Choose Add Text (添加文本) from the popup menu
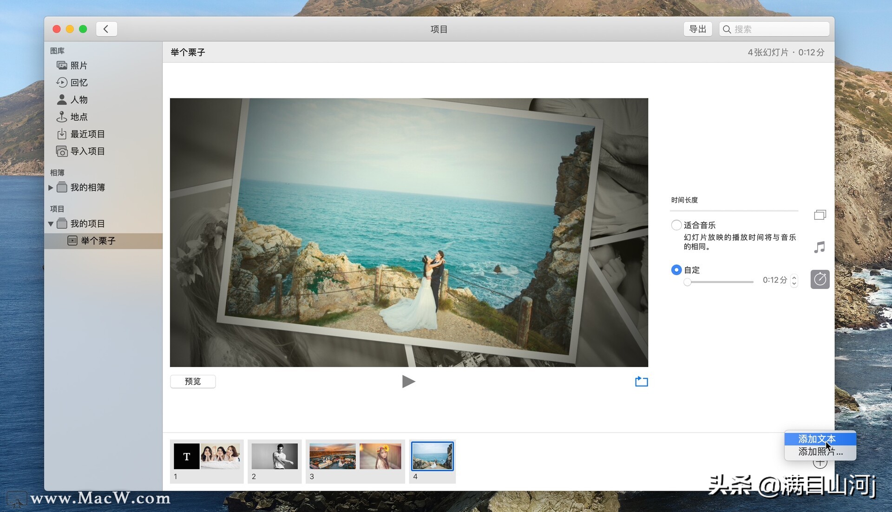This screenshot has height=512, width=892. coord(816,439)
